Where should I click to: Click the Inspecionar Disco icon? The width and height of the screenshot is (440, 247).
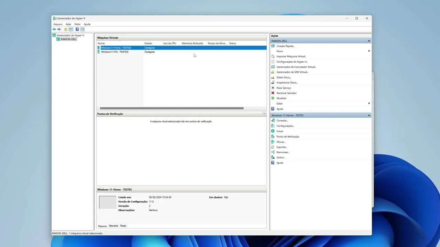(273, 83)
